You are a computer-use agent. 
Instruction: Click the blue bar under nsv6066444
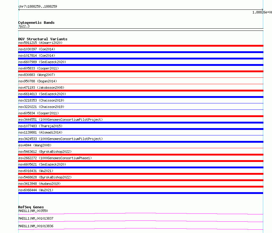[x=141, y=193]
